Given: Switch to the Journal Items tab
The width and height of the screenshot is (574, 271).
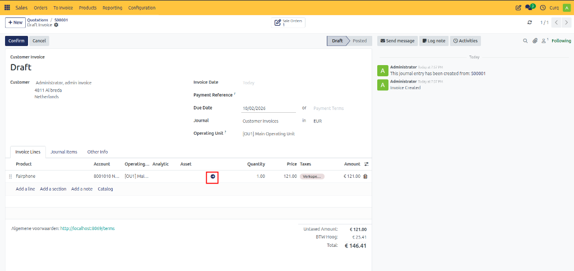Looking at the screenshot, I should [64, 152].
